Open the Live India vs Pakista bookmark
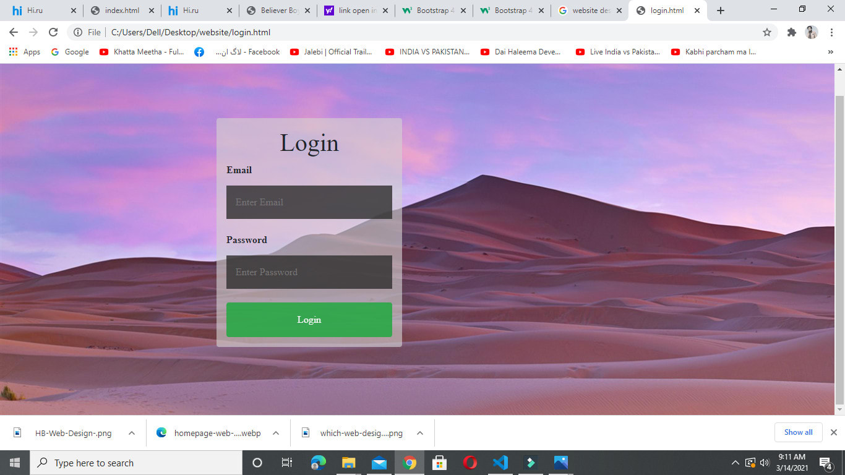Image resolution: width=845 pixels, height=475 pixels. pyautogui.click(x=618, y=52)
